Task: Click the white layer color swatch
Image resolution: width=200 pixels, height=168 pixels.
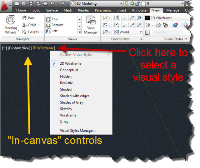Action: [144, 4]
